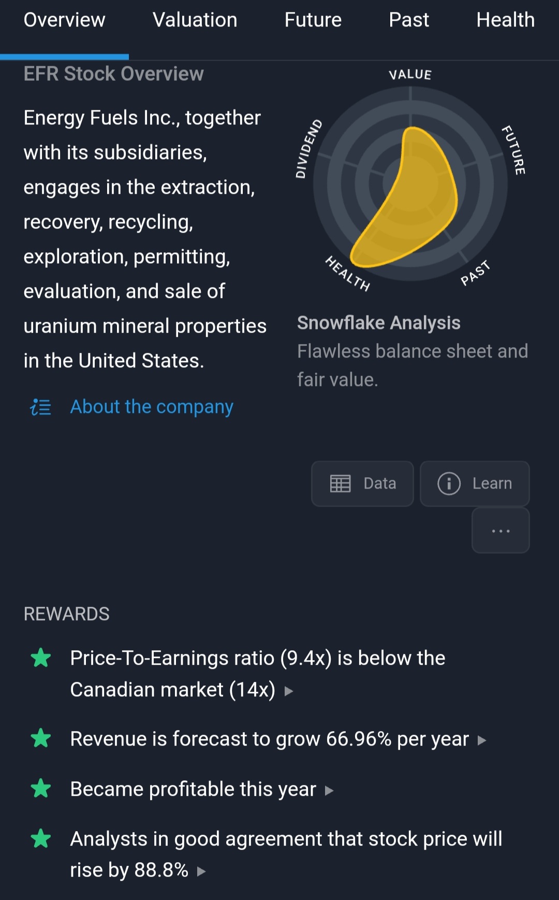
Task: Open the Valuation tab
Action: tap(195, 20)
